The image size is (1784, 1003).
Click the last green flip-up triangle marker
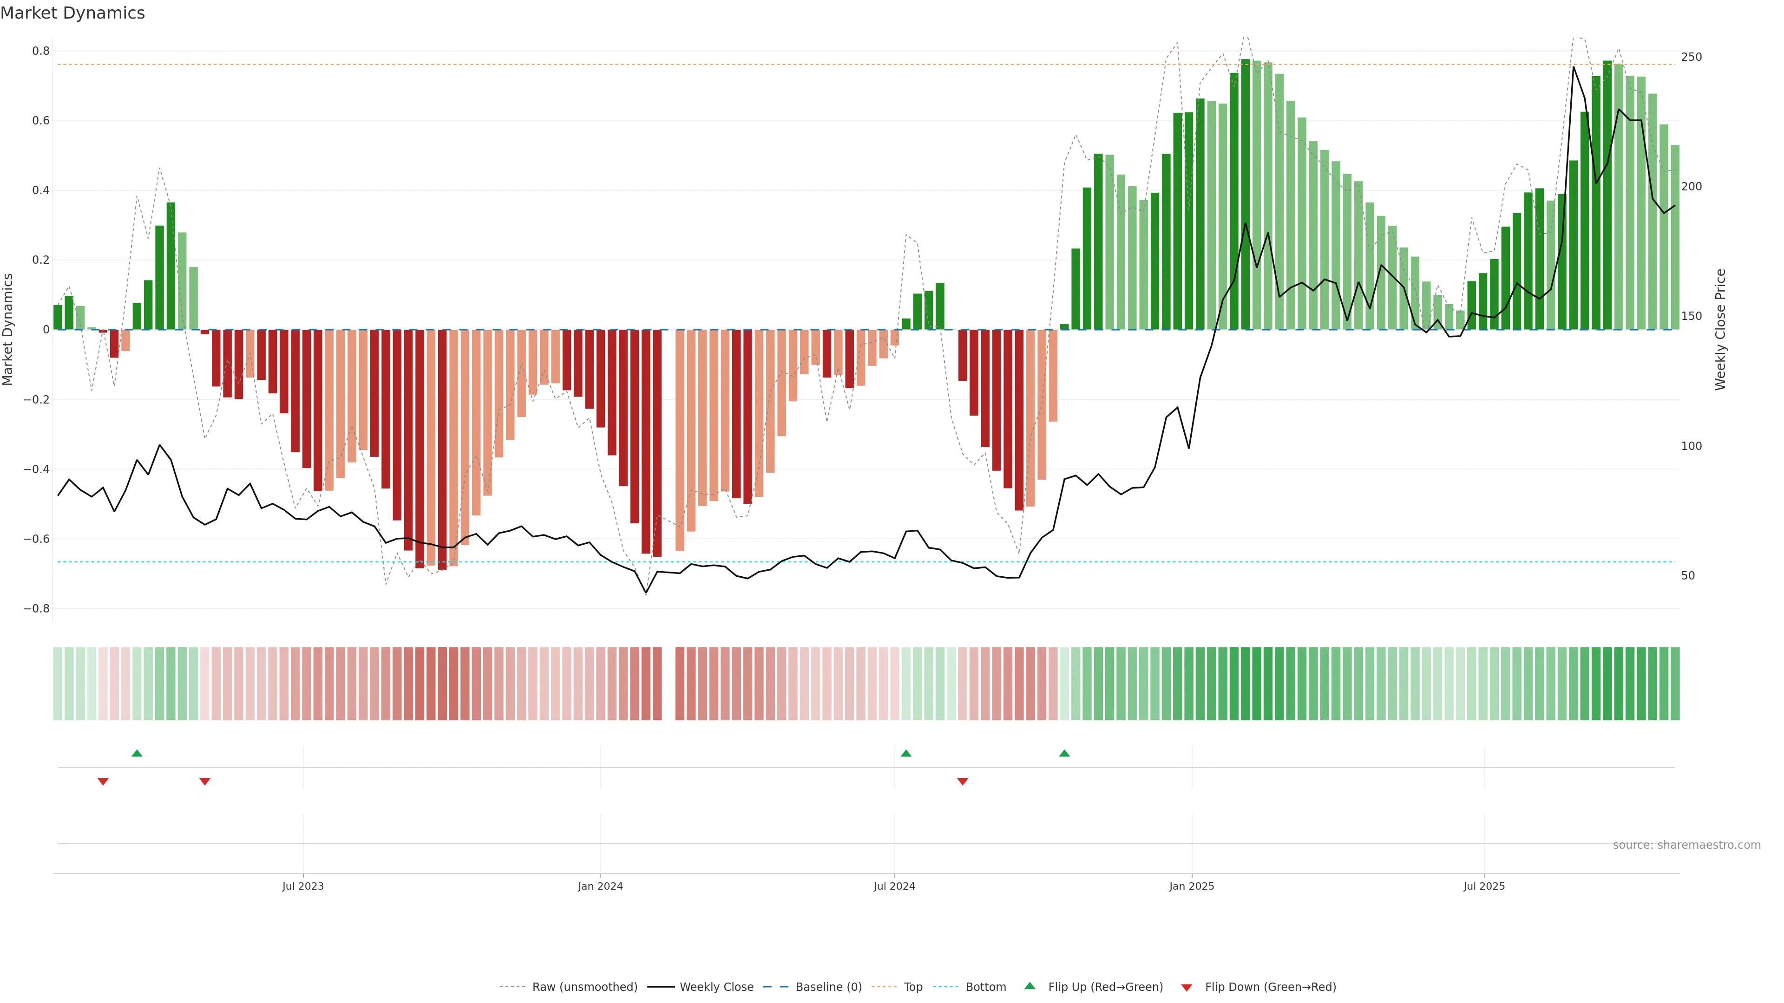pos(1064,753)
